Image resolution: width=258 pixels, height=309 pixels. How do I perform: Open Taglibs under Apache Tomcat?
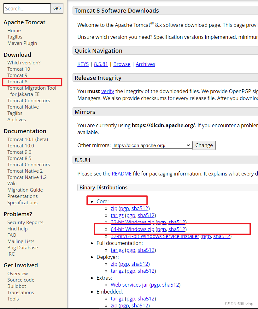15,37
